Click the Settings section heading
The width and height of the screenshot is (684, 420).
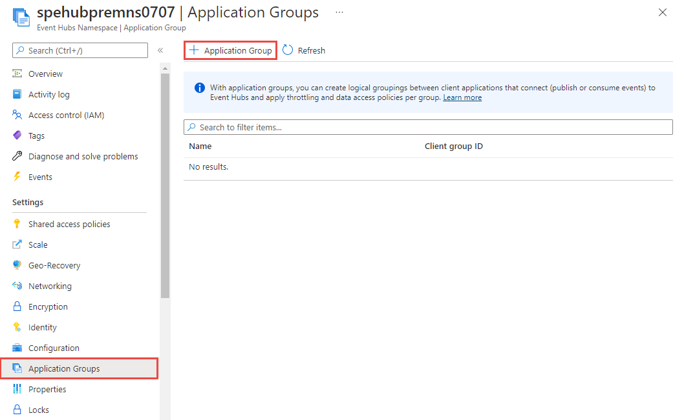coord(28,202)
